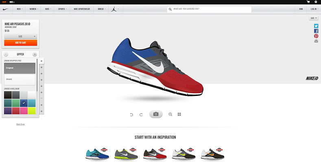Select the dark teal heel color swatch
The width and height of the screenshot is (321, 164).
point(8,103)
